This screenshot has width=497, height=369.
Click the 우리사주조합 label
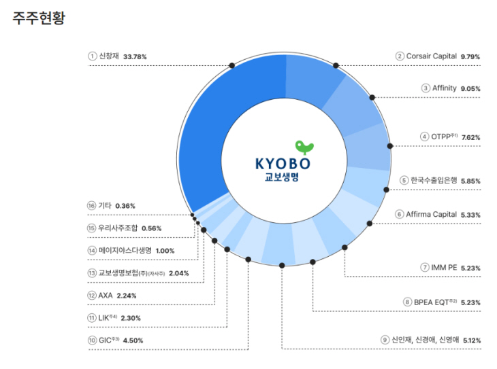[118, 228]
